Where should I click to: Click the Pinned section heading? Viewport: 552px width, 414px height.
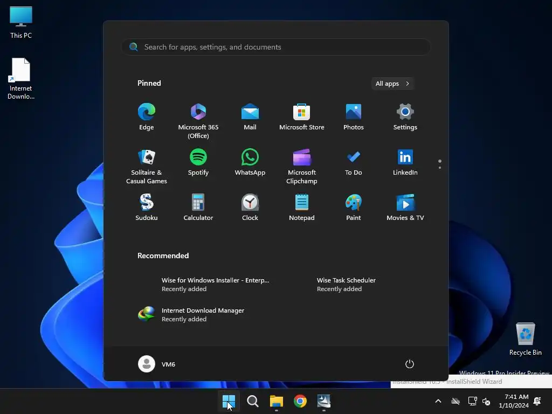point(149,83)
